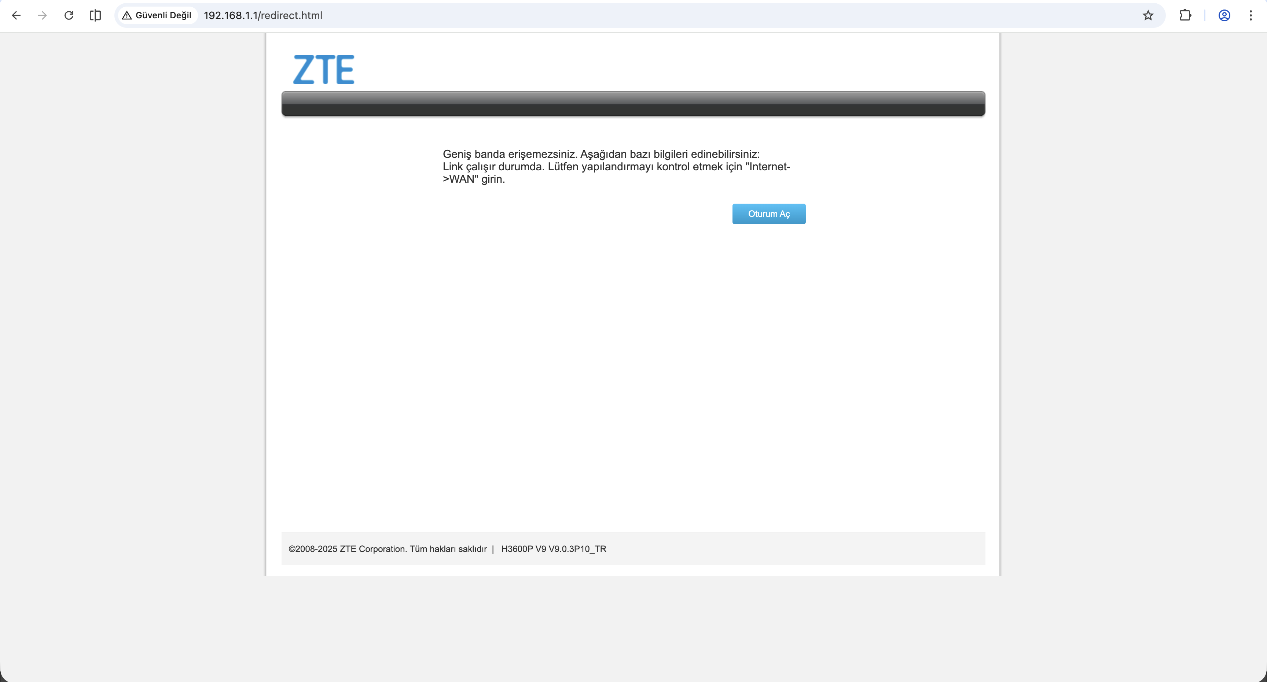Open the browser three-dot menu

pyautogui.click(x=1251, y=15)
